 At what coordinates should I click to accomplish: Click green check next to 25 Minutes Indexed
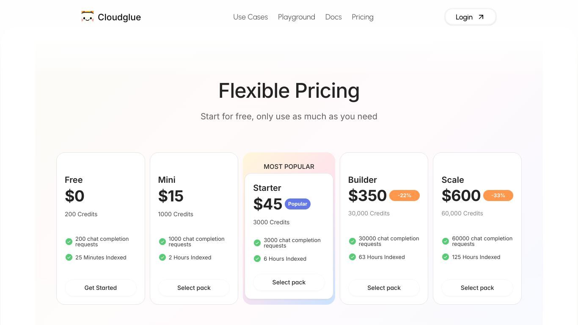[69, 257]
